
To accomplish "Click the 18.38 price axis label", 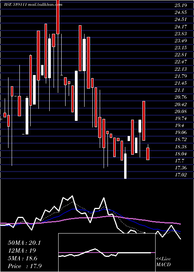I will click(181, 147).
